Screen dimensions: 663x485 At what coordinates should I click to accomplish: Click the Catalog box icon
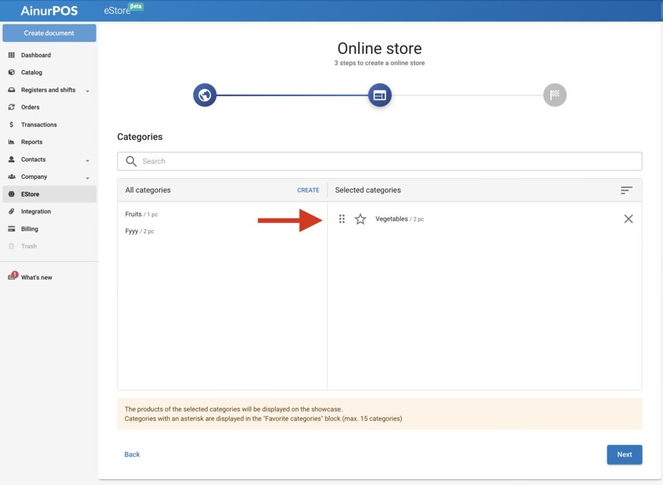[12, 73]
